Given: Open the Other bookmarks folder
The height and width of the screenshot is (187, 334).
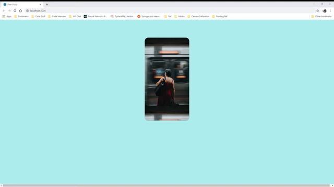Looking at the screenshot, I should (321, 16).
